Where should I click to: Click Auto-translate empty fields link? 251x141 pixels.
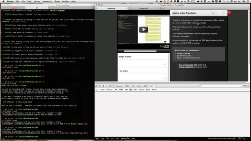point(188,65)
